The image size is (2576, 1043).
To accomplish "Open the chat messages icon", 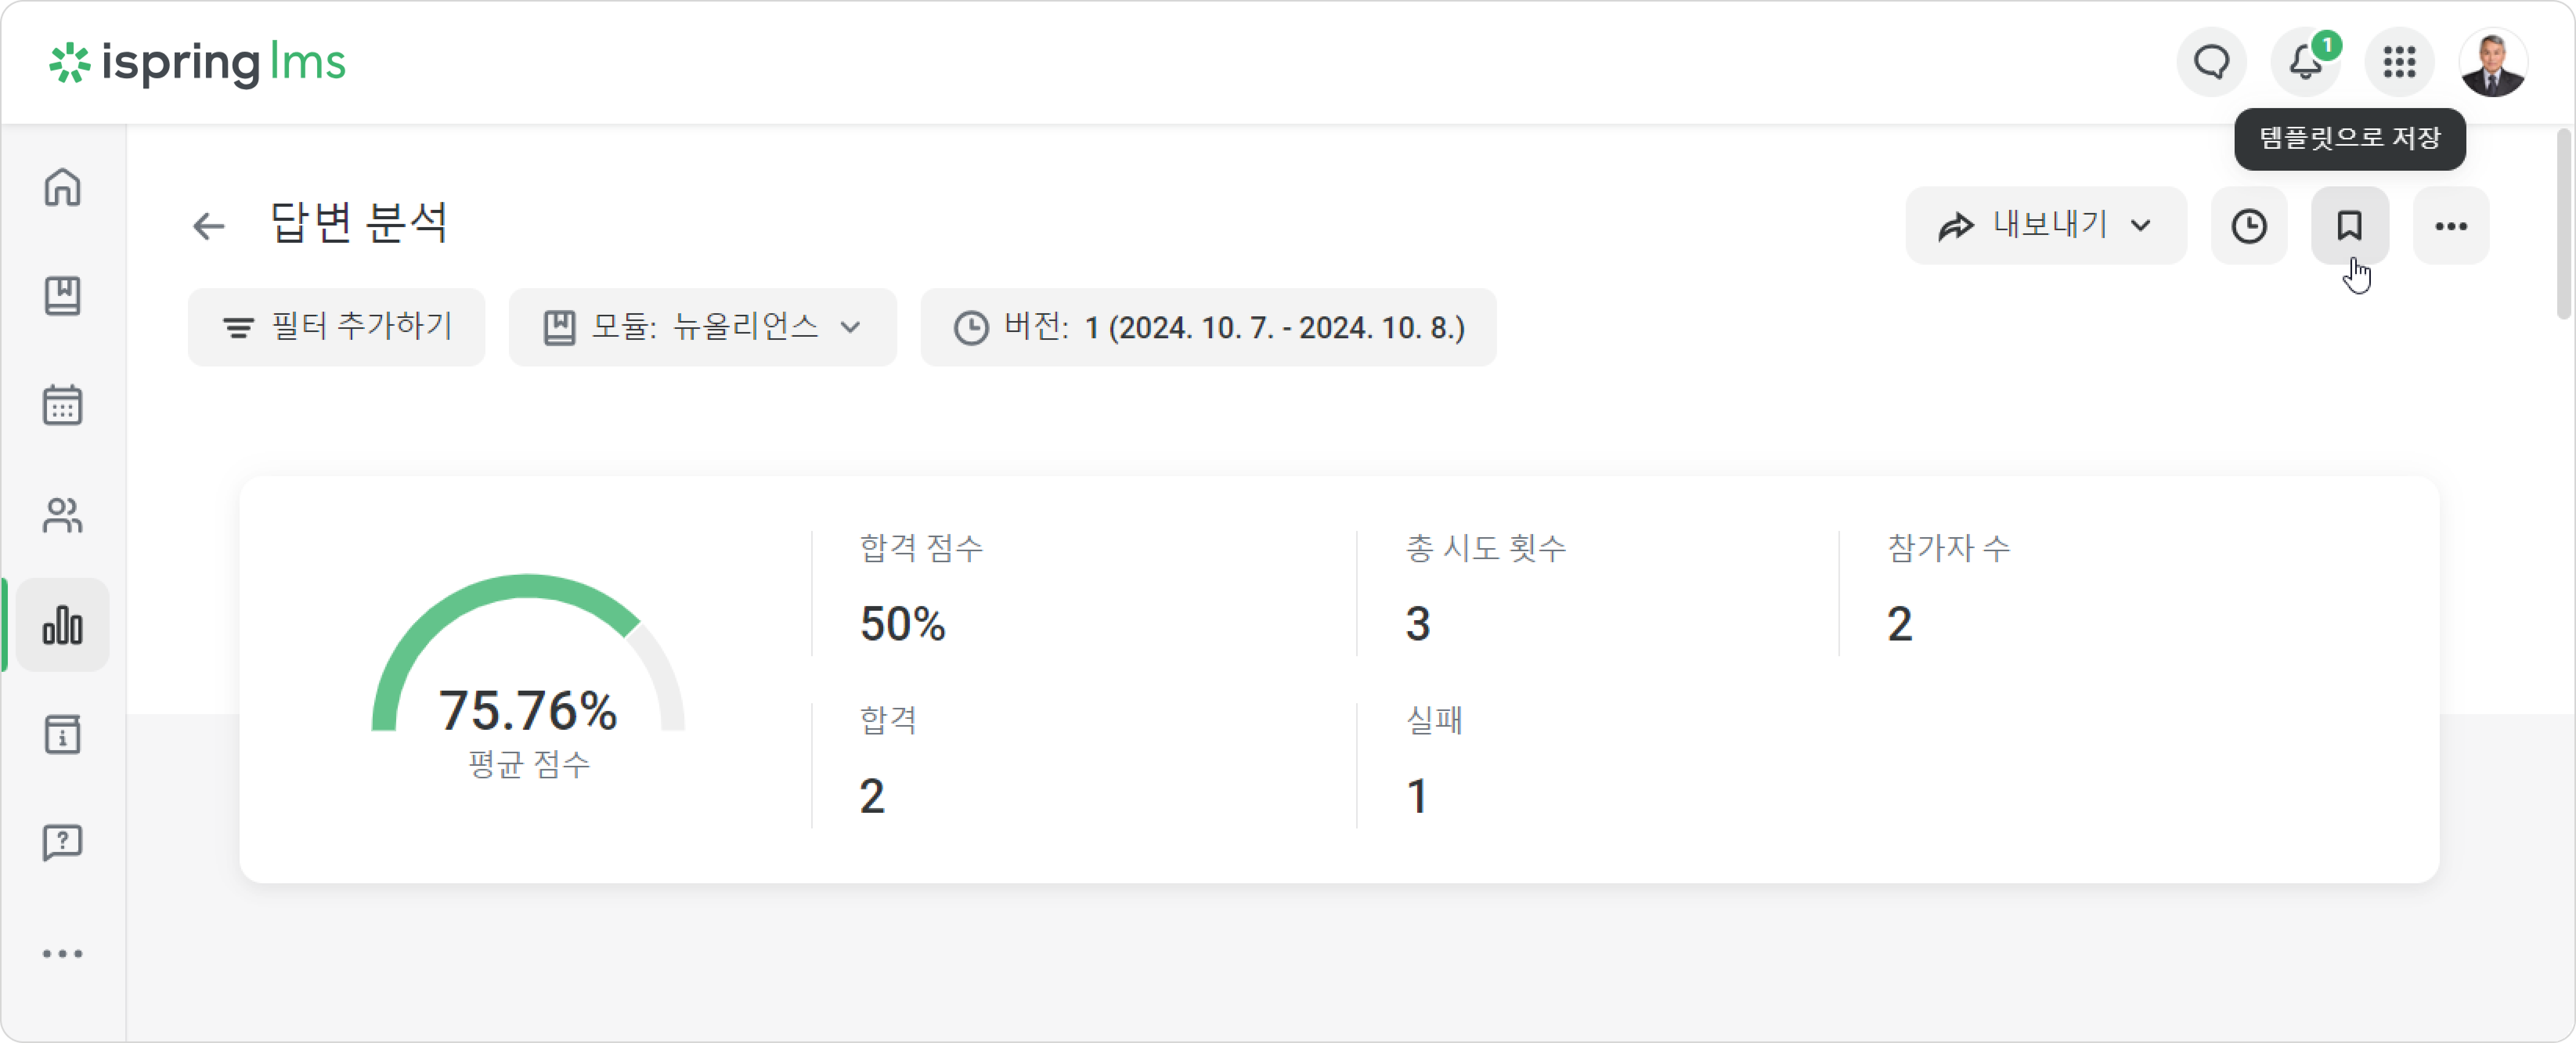I will point(2212,62).
